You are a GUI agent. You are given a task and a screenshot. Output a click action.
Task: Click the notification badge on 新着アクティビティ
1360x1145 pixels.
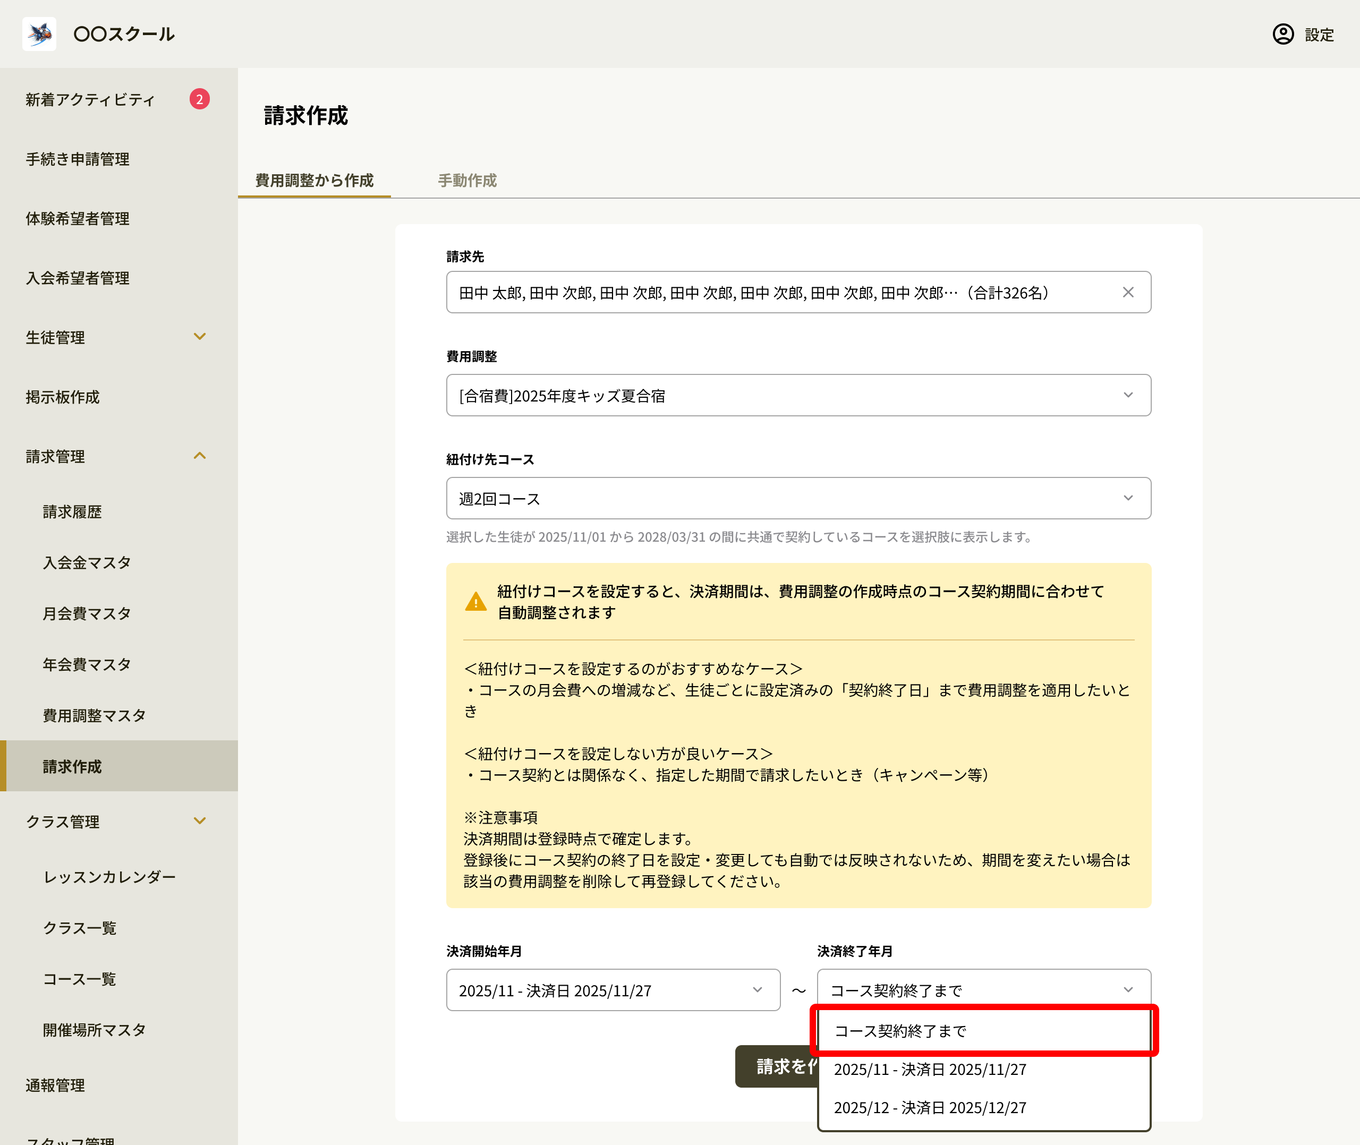199,99
